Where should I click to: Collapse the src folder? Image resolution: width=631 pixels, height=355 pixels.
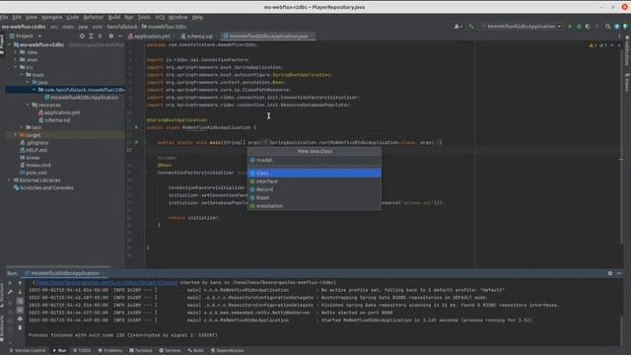click(x=16, y=67)
